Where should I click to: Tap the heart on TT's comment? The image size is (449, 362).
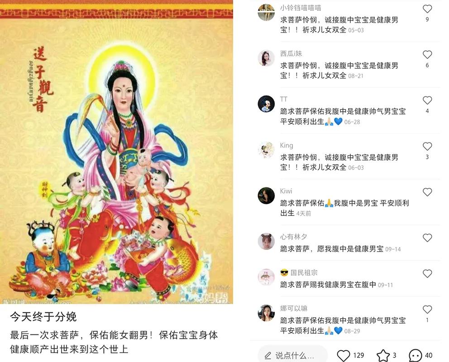tap(427, 100)
